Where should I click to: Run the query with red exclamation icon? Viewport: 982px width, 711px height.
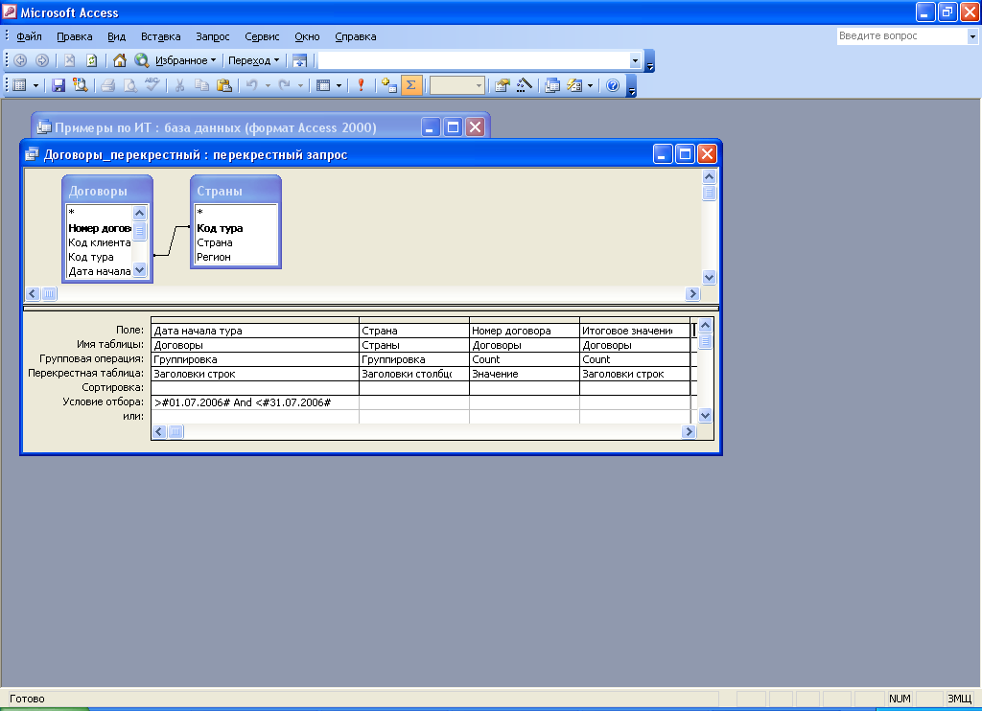point(361,85)
